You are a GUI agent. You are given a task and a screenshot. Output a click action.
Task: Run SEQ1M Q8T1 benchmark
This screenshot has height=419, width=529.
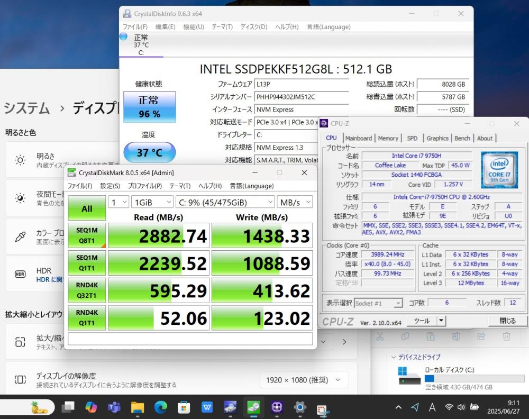(87, 235)
